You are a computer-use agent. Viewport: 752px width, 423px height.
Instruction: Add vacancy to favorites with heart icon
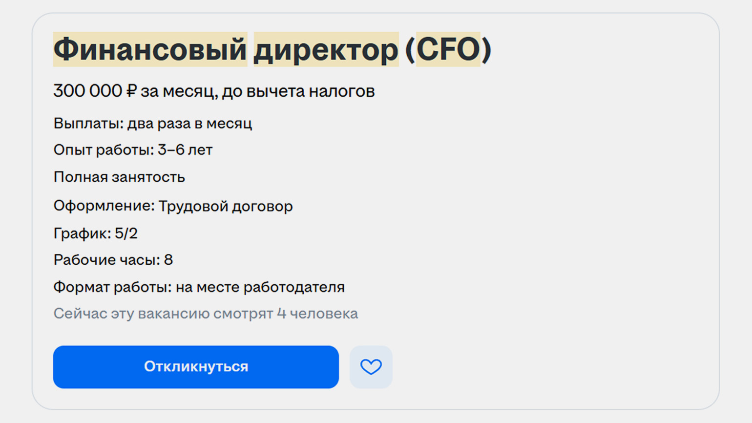coord(371,367)
